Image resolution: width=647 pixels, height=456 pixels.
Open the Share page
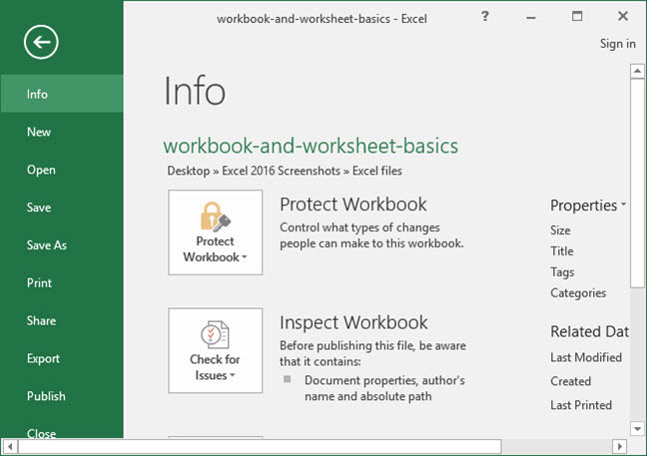[62, 320]
